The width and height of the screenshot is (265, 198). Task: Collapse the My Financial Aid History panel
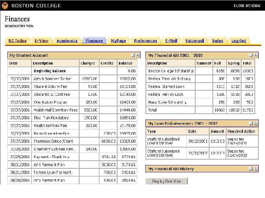pyautogui.click(x=256, y=169)
